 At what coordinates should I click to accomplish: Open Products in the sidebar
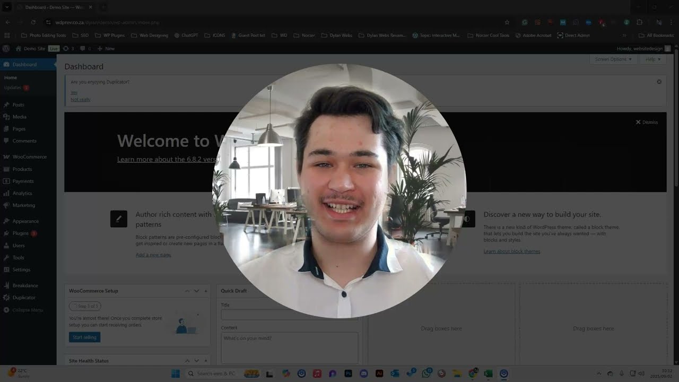(22, 169)
